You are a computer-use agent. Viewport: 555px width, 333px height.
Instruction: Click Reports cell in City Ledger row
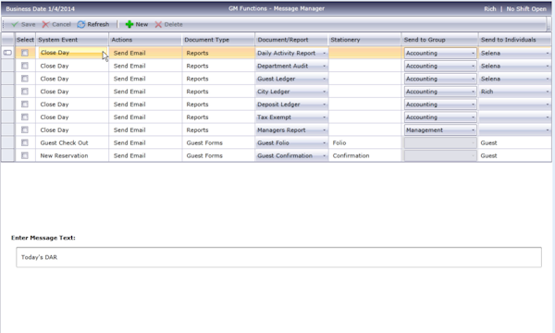(218, 92)
